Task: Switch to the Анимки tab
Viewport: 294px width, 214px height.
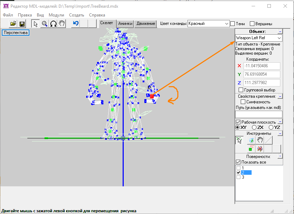Action: [125, 23]
